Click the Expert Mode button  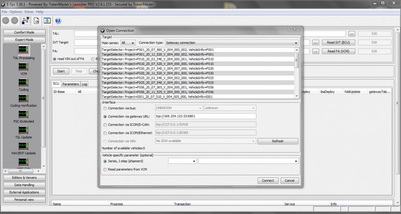pos(24,40)
